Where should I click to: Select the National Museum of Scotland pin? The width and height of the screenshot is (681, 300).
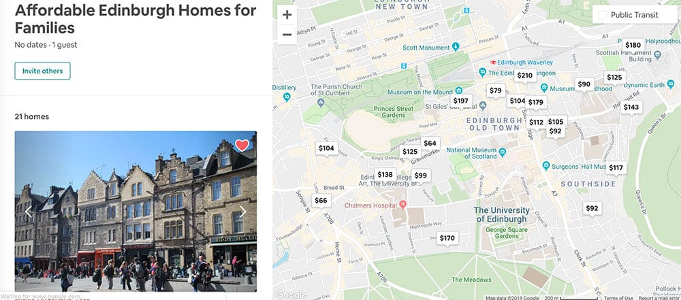click(503, 152)
